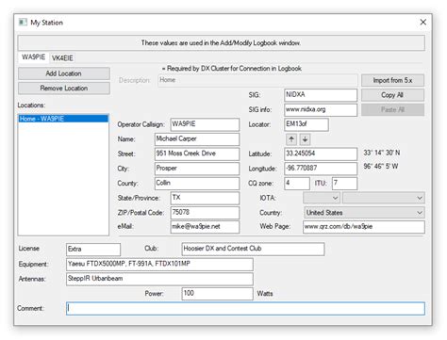Viewport: 447px width, 340px height.
Task: Open the Country dropdown showing United States
Action: pos(364,213)
